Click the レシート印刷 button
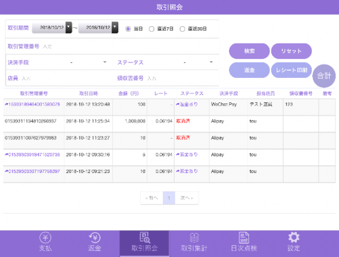This screenshot has height=257, width=339. (x=292, y=70)
